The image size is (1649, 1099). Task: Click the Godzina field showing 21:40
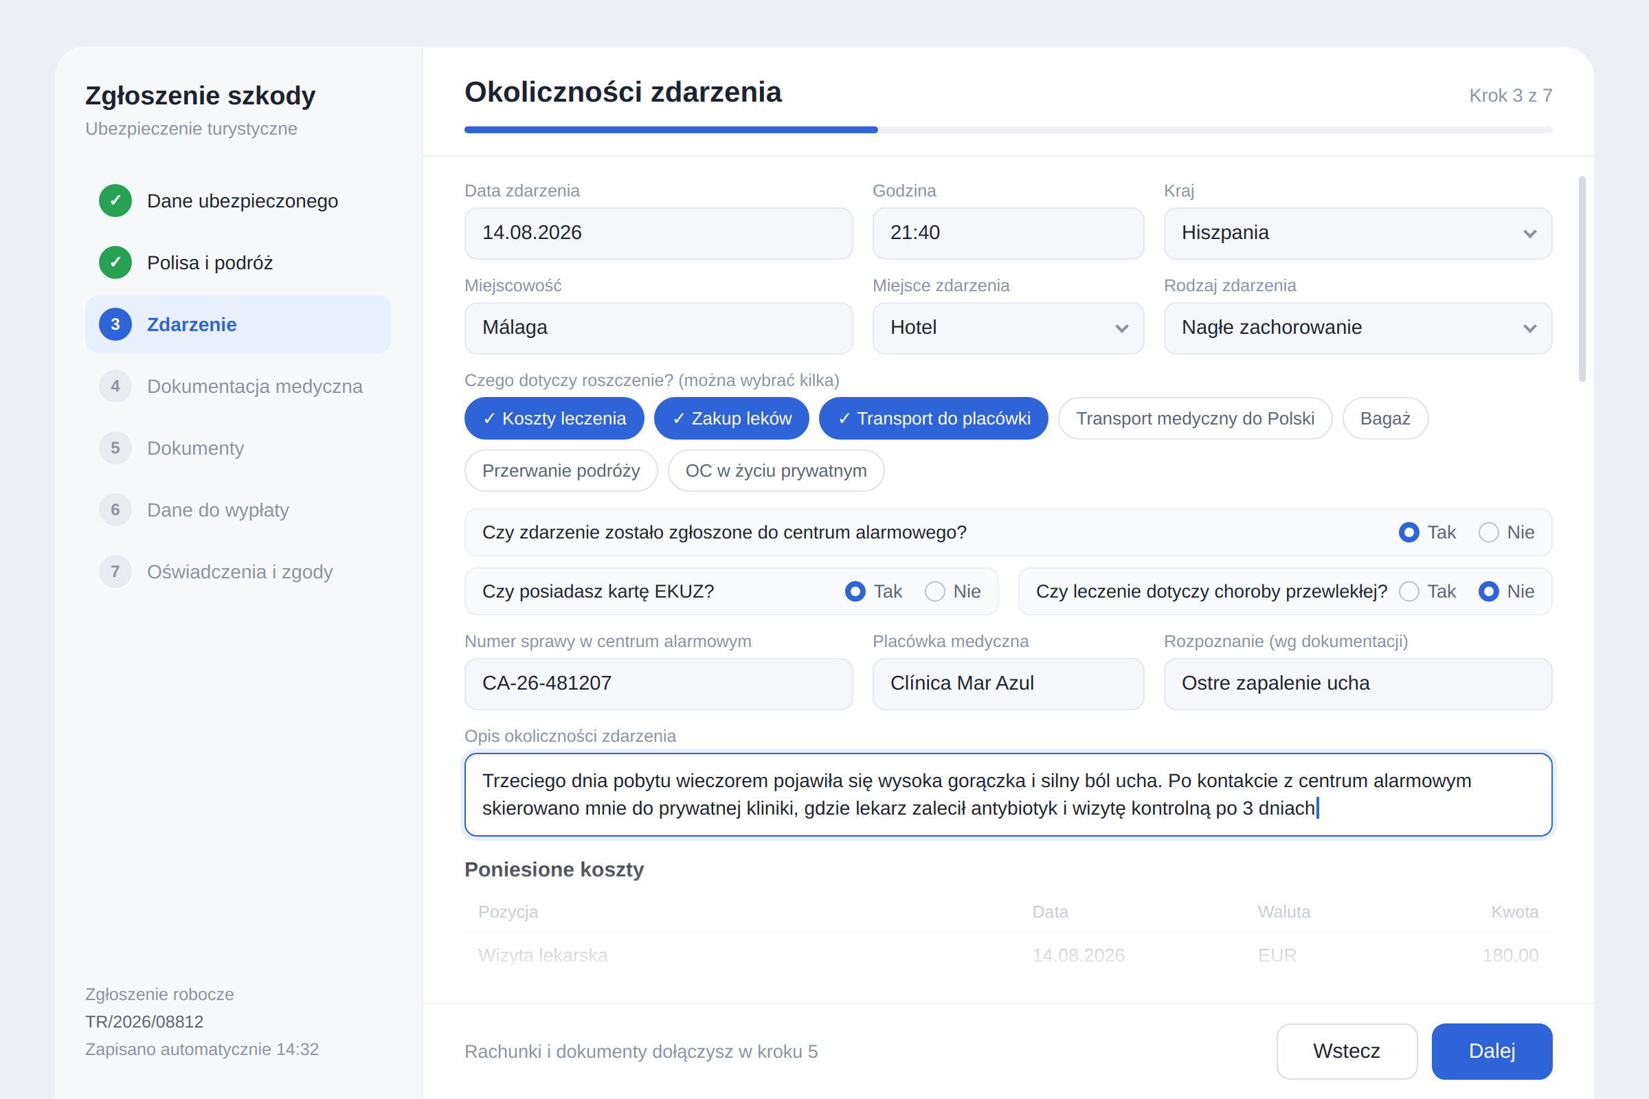(x=1008, y=233)
